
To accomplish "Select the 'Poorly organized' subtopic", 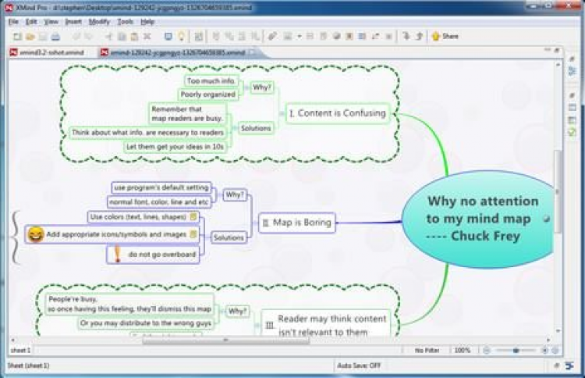I will [x=207, y=94].
